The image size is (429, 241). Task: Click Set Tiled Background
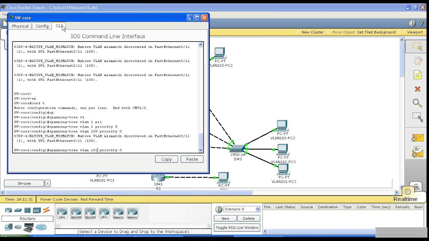(376, 32)
